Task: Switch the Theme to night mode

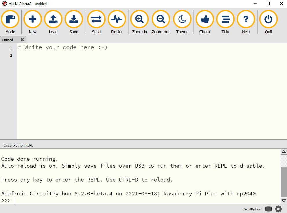Action: tap(182, 22)
